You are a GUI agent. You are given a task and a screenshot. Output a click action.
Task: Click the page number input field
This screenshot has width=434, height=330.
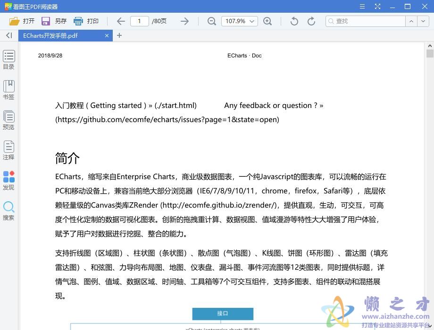pos(140,21)
